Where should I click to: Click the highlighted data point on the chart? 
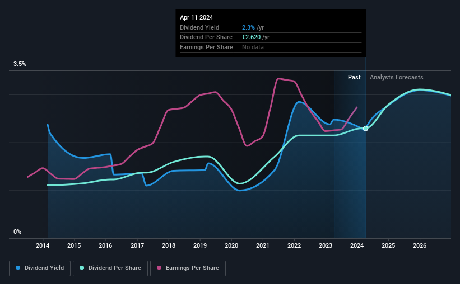[x=365, y=129]
